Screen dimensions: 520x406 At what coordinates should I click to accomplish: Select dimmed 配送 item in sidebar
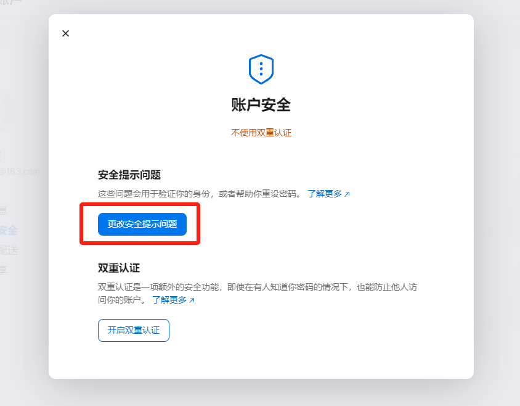pos(9,250)
